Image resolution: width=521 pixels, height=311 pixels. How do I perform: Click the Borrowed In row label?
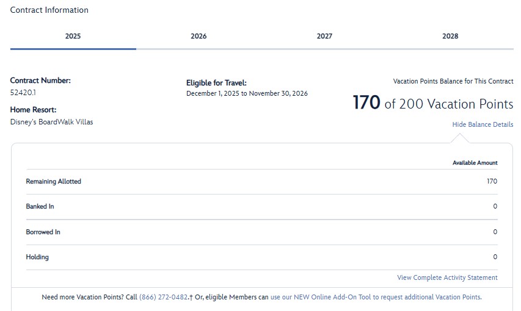(43, 232)
